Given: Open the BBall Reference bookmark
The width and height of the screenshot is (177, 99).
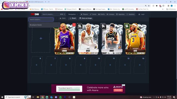Looking at the screenshot, I should [x=34, y=9].
